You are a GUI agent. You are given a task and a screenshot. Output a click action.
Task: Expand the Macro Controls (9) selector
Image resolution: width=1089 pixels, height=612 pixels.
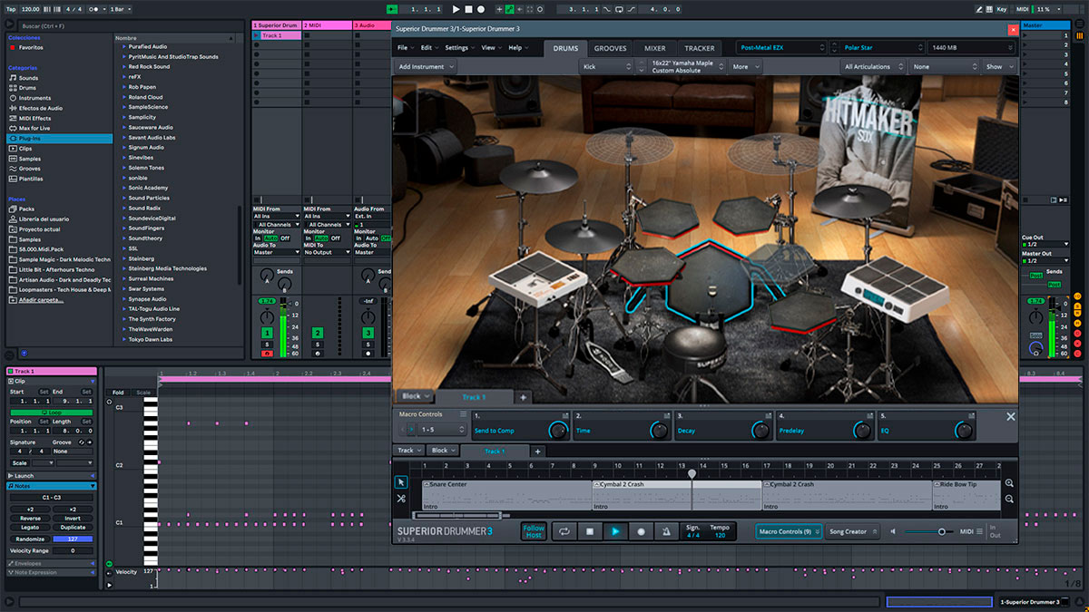point(789,531)
